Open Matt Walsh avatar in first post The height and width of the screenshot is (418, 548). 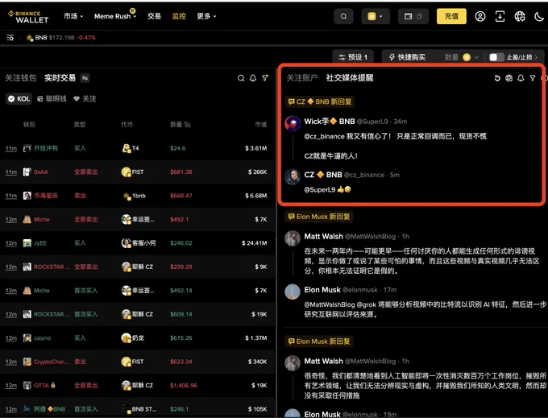pos(293,238)
